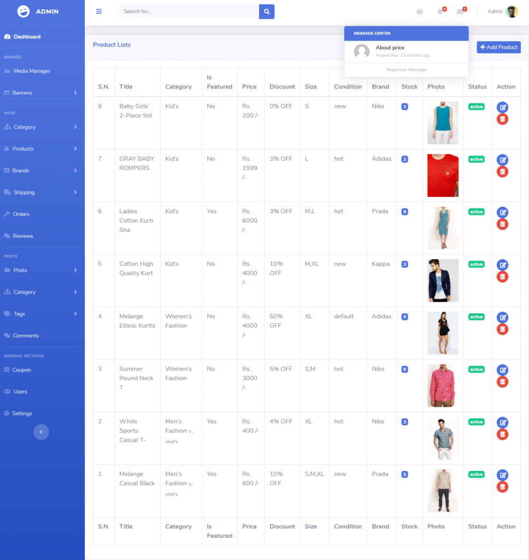Expand the Banners sidebar menu
Screen dimensions: 529x560
pyautogui.click(x=41, y=92)
